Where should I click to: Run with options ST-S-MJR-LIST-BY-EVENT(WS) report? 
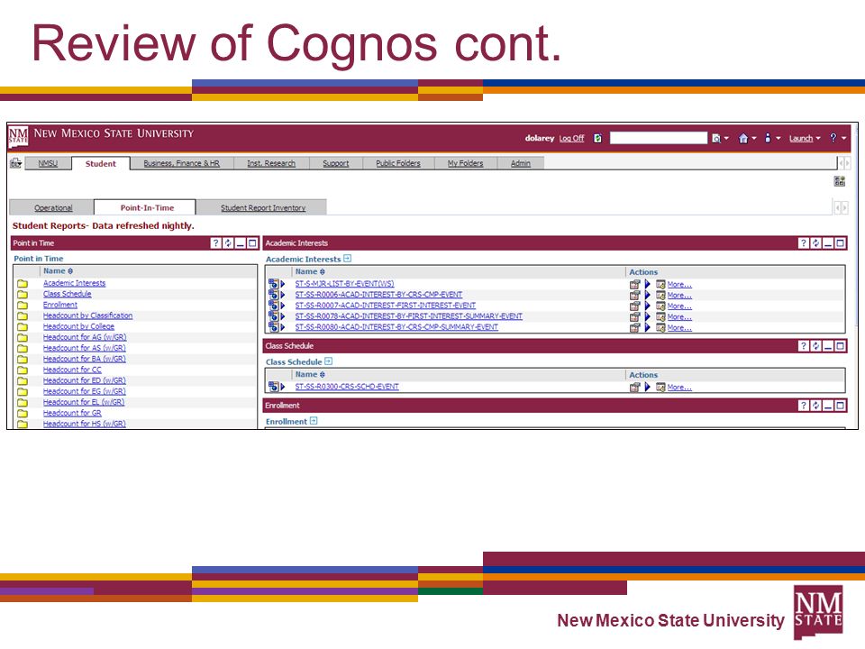click(648, 284)
